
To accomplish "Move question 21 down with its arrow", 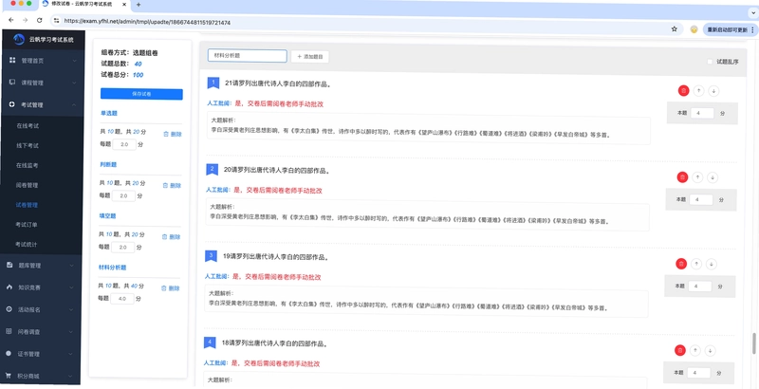I will point(713,90).
